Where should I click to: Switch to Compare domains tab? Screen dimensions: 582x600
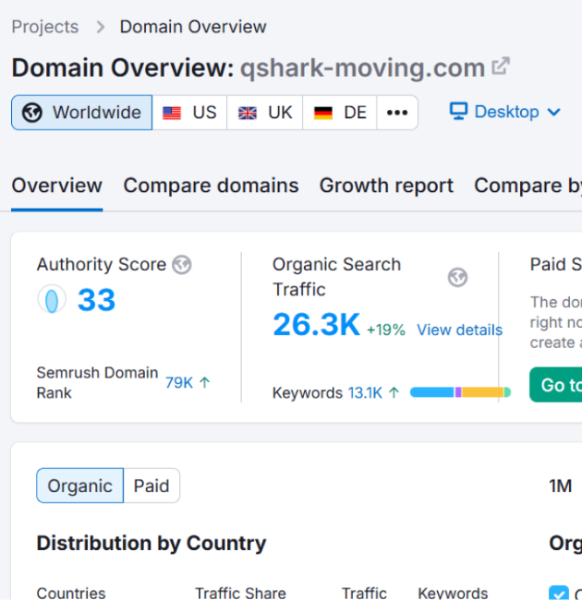[x=211, y=186]
